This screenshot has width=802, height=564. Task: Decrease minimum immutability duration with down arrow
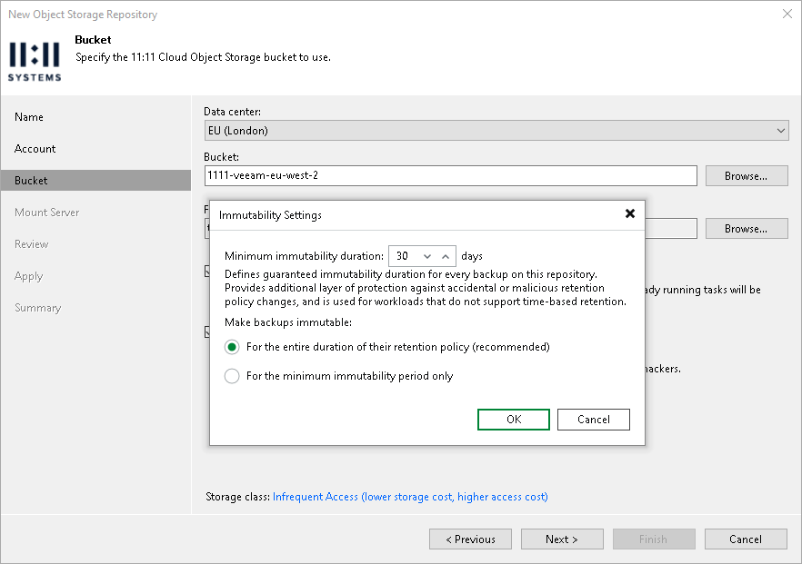(427, 256)
